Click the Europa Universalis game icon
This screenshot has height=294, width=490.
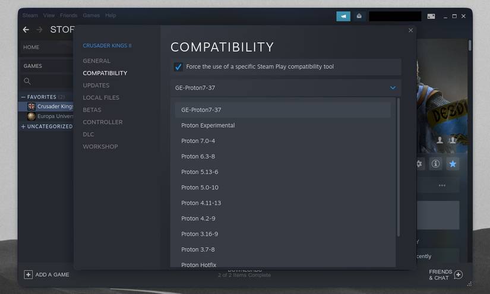point(31,116)
